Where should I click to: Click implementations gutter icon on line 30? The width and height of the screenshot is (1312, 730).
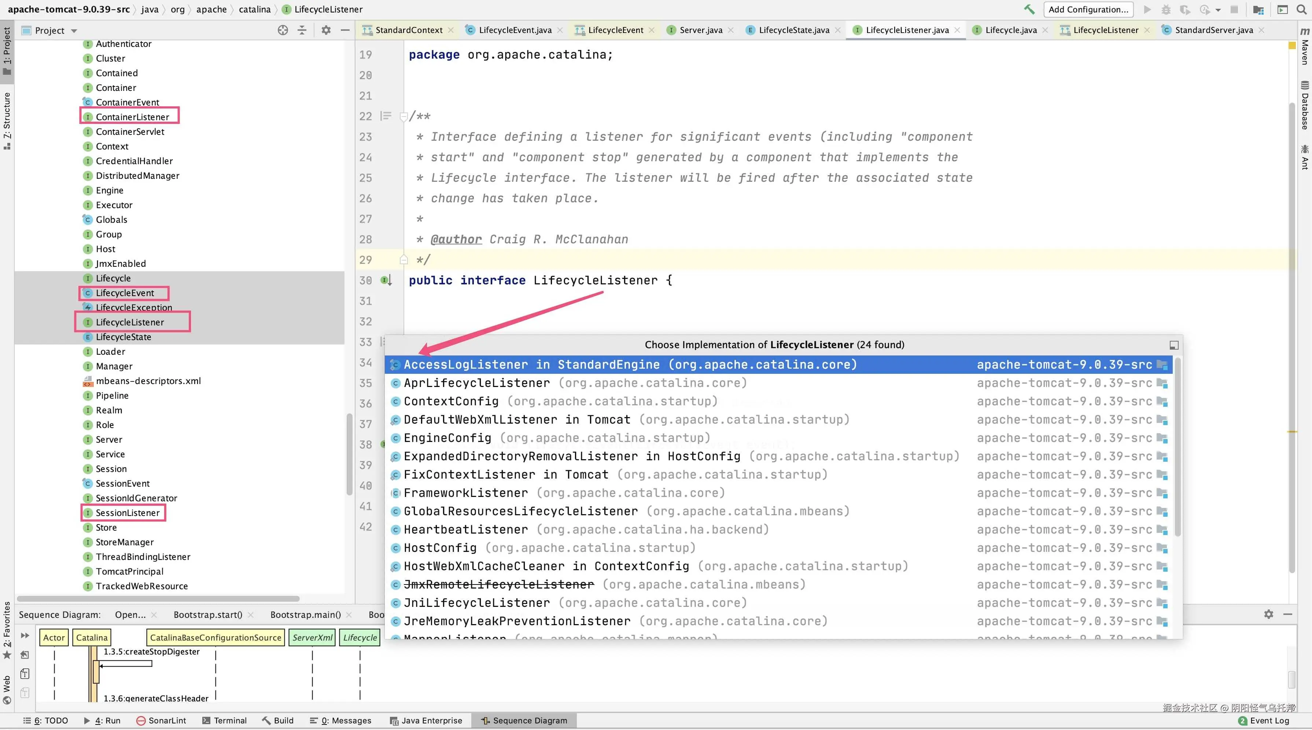click(x=386, y=280)
